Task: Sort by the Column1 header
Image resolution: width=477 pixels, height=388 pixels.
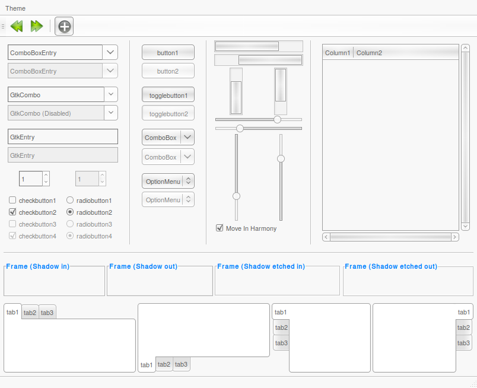Action: click(338, 53)
